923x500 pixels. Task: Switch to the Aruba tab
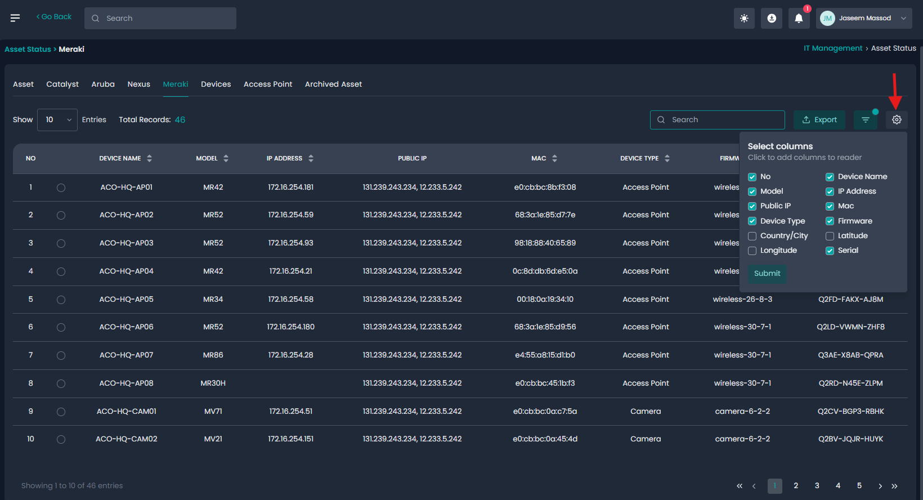click(x=103, y=84)
